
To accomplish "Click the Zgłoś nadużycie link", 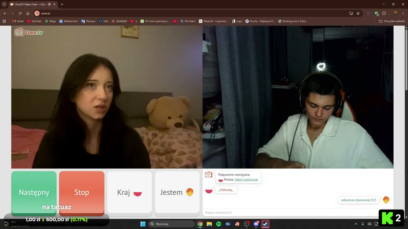I will (246, 179).
